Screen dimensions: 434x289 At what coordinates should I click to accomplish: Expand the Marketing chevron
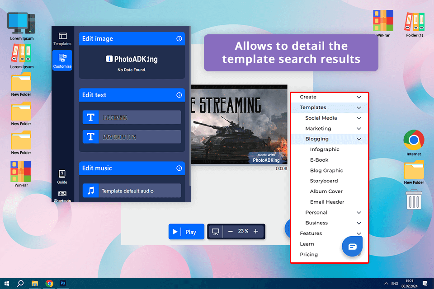359,129
